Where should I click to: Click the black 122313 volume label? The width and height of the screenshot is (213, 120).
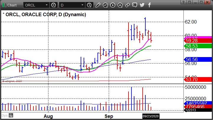point(198,110)
